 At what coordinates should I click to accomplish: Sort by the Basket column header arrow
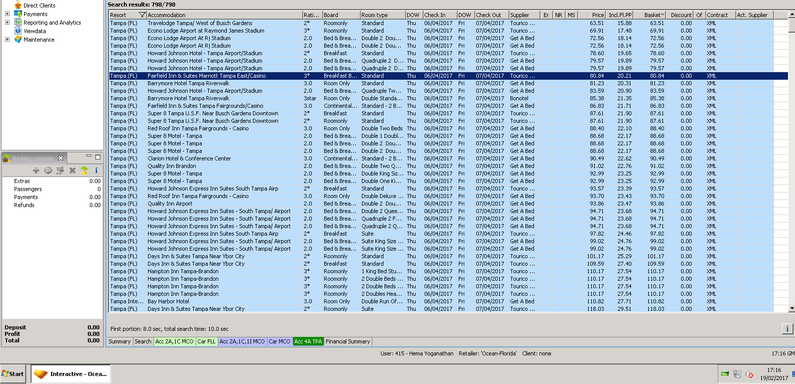(663, 15)
